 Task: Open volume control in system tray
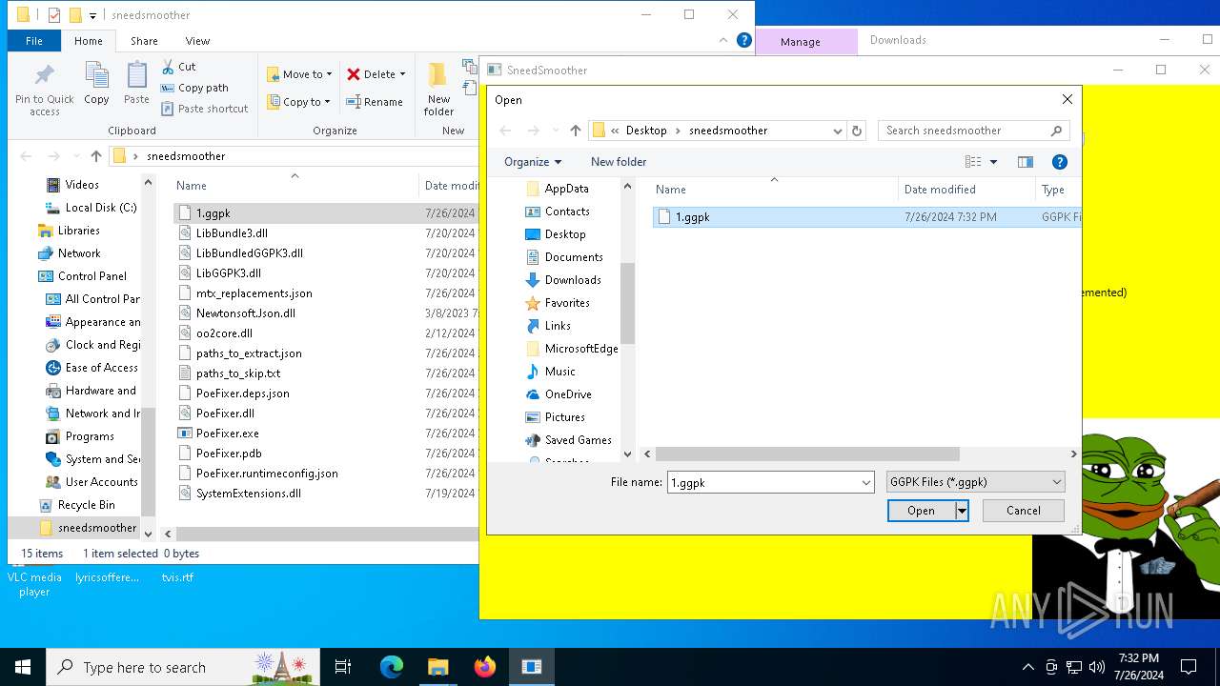click(x=1097, y=667)
